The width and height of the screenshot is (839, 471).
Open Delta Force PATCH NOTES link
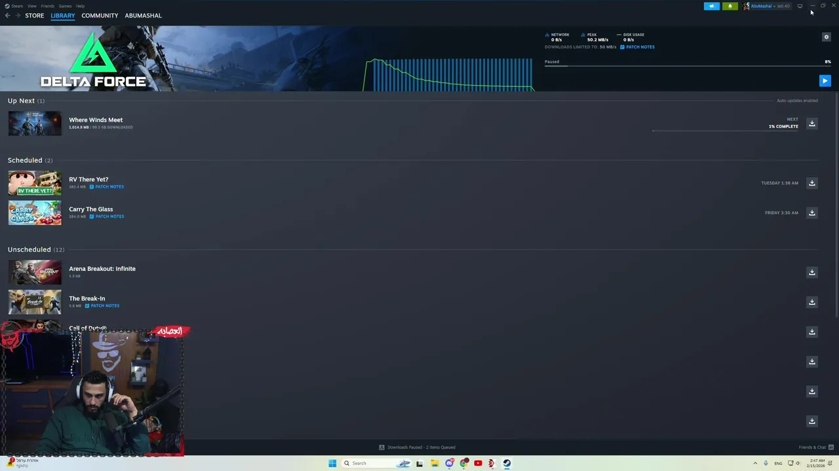[638, 47]
